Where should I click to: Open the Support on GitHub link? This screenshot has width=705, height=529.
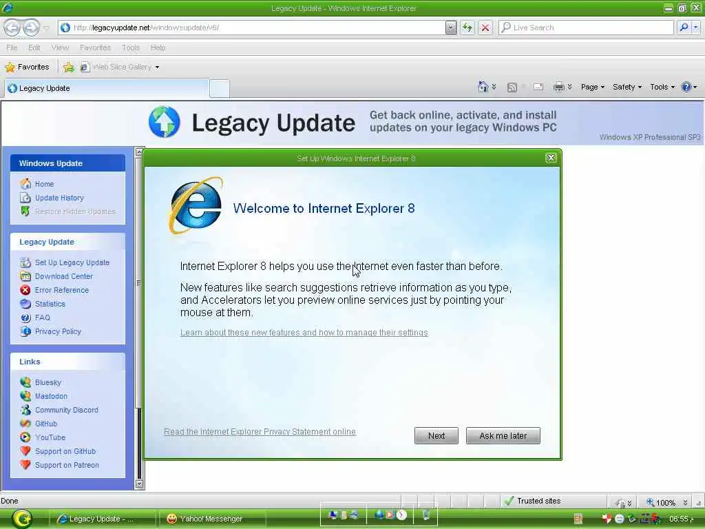pyautogui.click(x=65, y=451)
